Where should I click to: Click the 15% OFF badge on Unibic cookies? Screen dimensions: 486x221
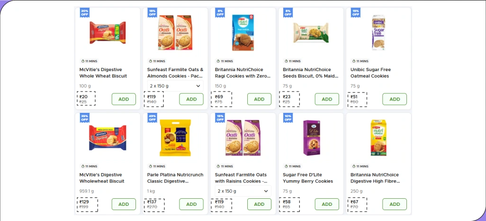pyautogui.click(x=356, y=12)
